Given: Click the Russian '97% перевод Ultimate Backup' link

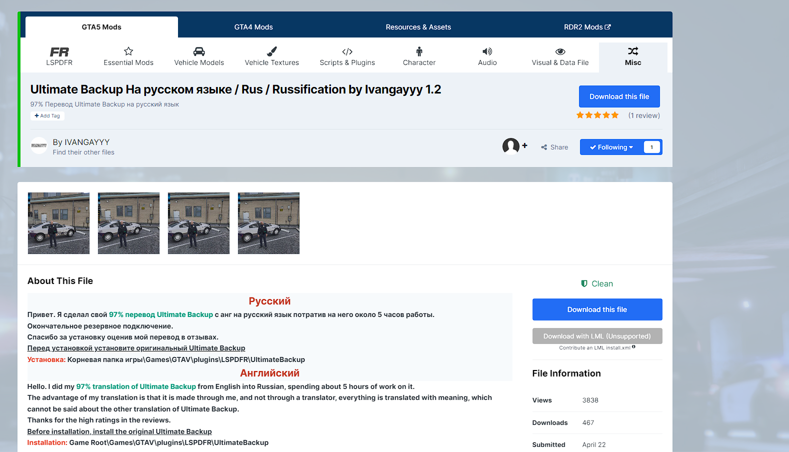Looking at the screenshot, I should pos(161,314).
